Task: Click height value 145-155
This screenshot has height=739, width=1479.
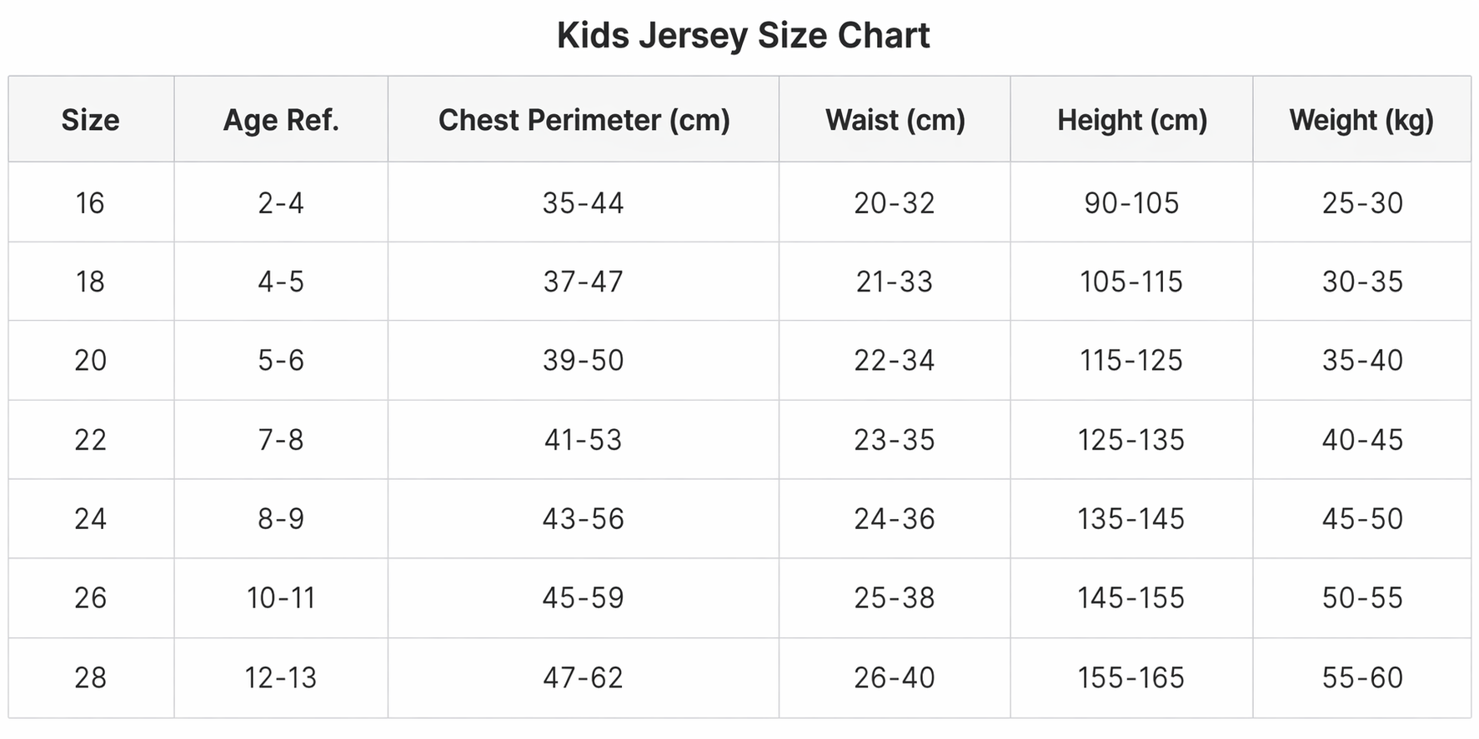Action: pyautogui.click(x=1131, y=598)
